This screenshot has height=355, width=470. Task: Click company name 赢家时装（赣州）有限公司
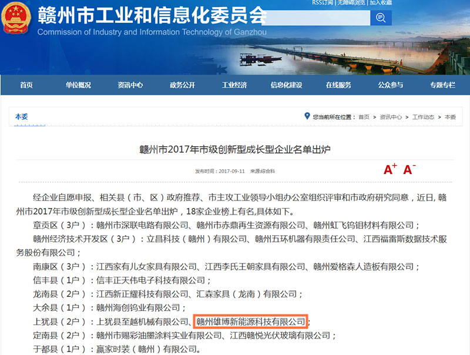click(146, 349)
